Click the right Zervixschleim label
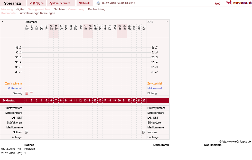Image resolution: width=252 pixels, height=160 pixels. pyautogui.click(x=156, y=83)
